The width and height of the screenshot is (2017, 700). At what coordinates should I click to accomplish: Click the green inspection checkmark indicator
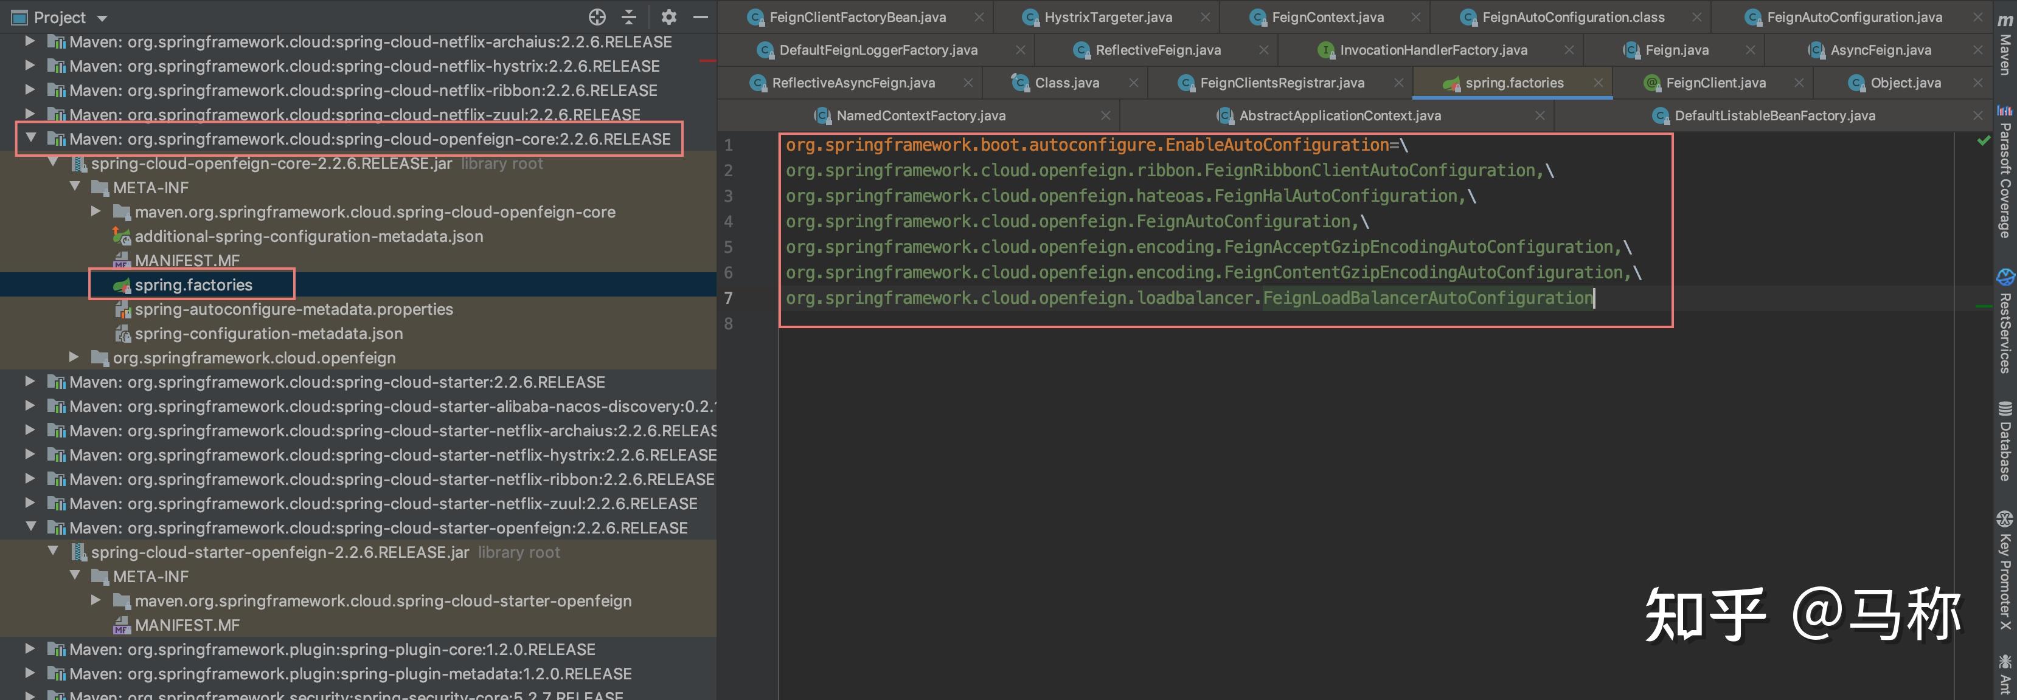coord(1984,141)
